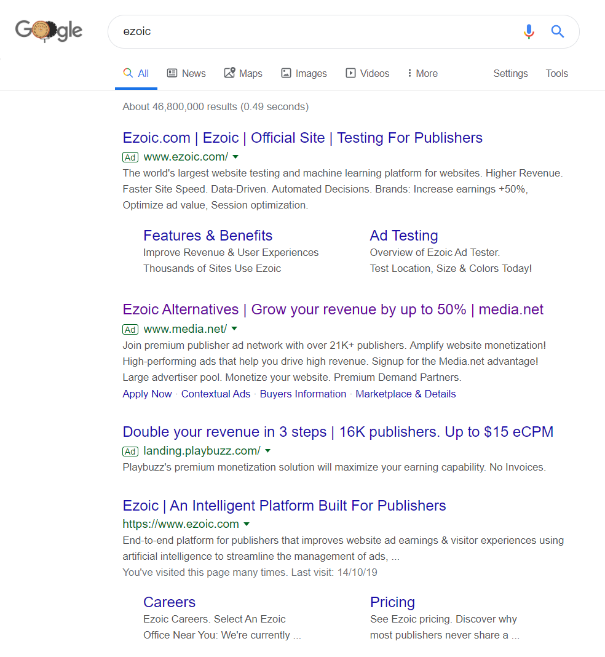Click the https://www.ezoic.com result URL
This screenshot has width=605, height=657.
181,524
